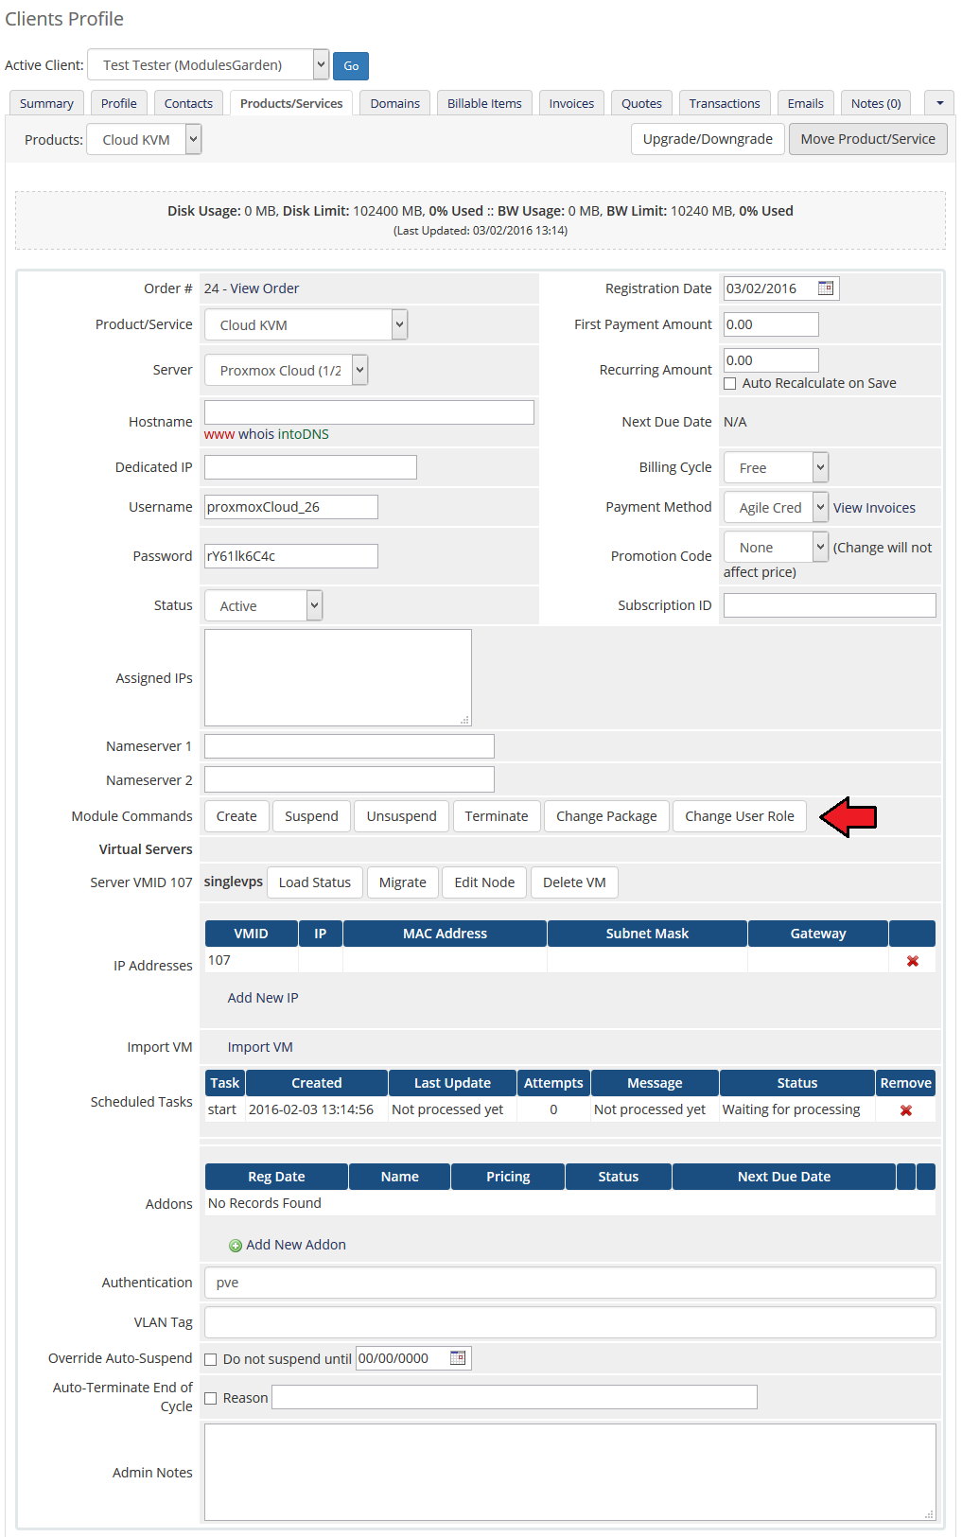
Task: Click the Edit Node button
Action: [484, 882]
